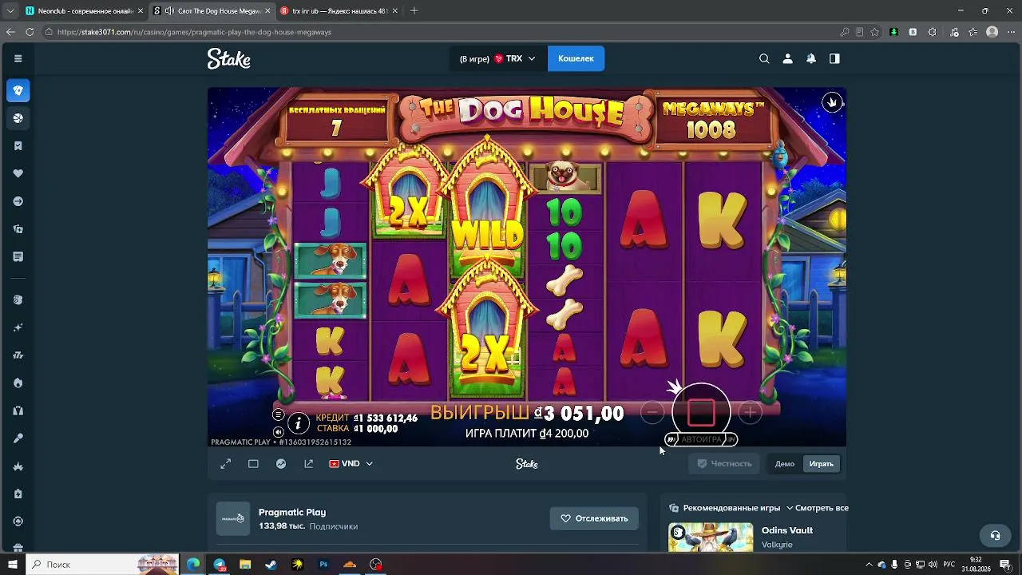Open the fire icon in the sidebar

18,383
